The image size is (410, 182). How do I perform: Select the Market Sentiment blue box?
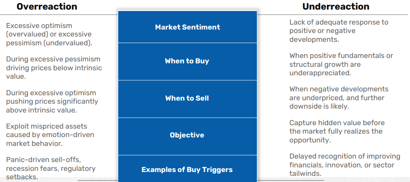[187, 27]
